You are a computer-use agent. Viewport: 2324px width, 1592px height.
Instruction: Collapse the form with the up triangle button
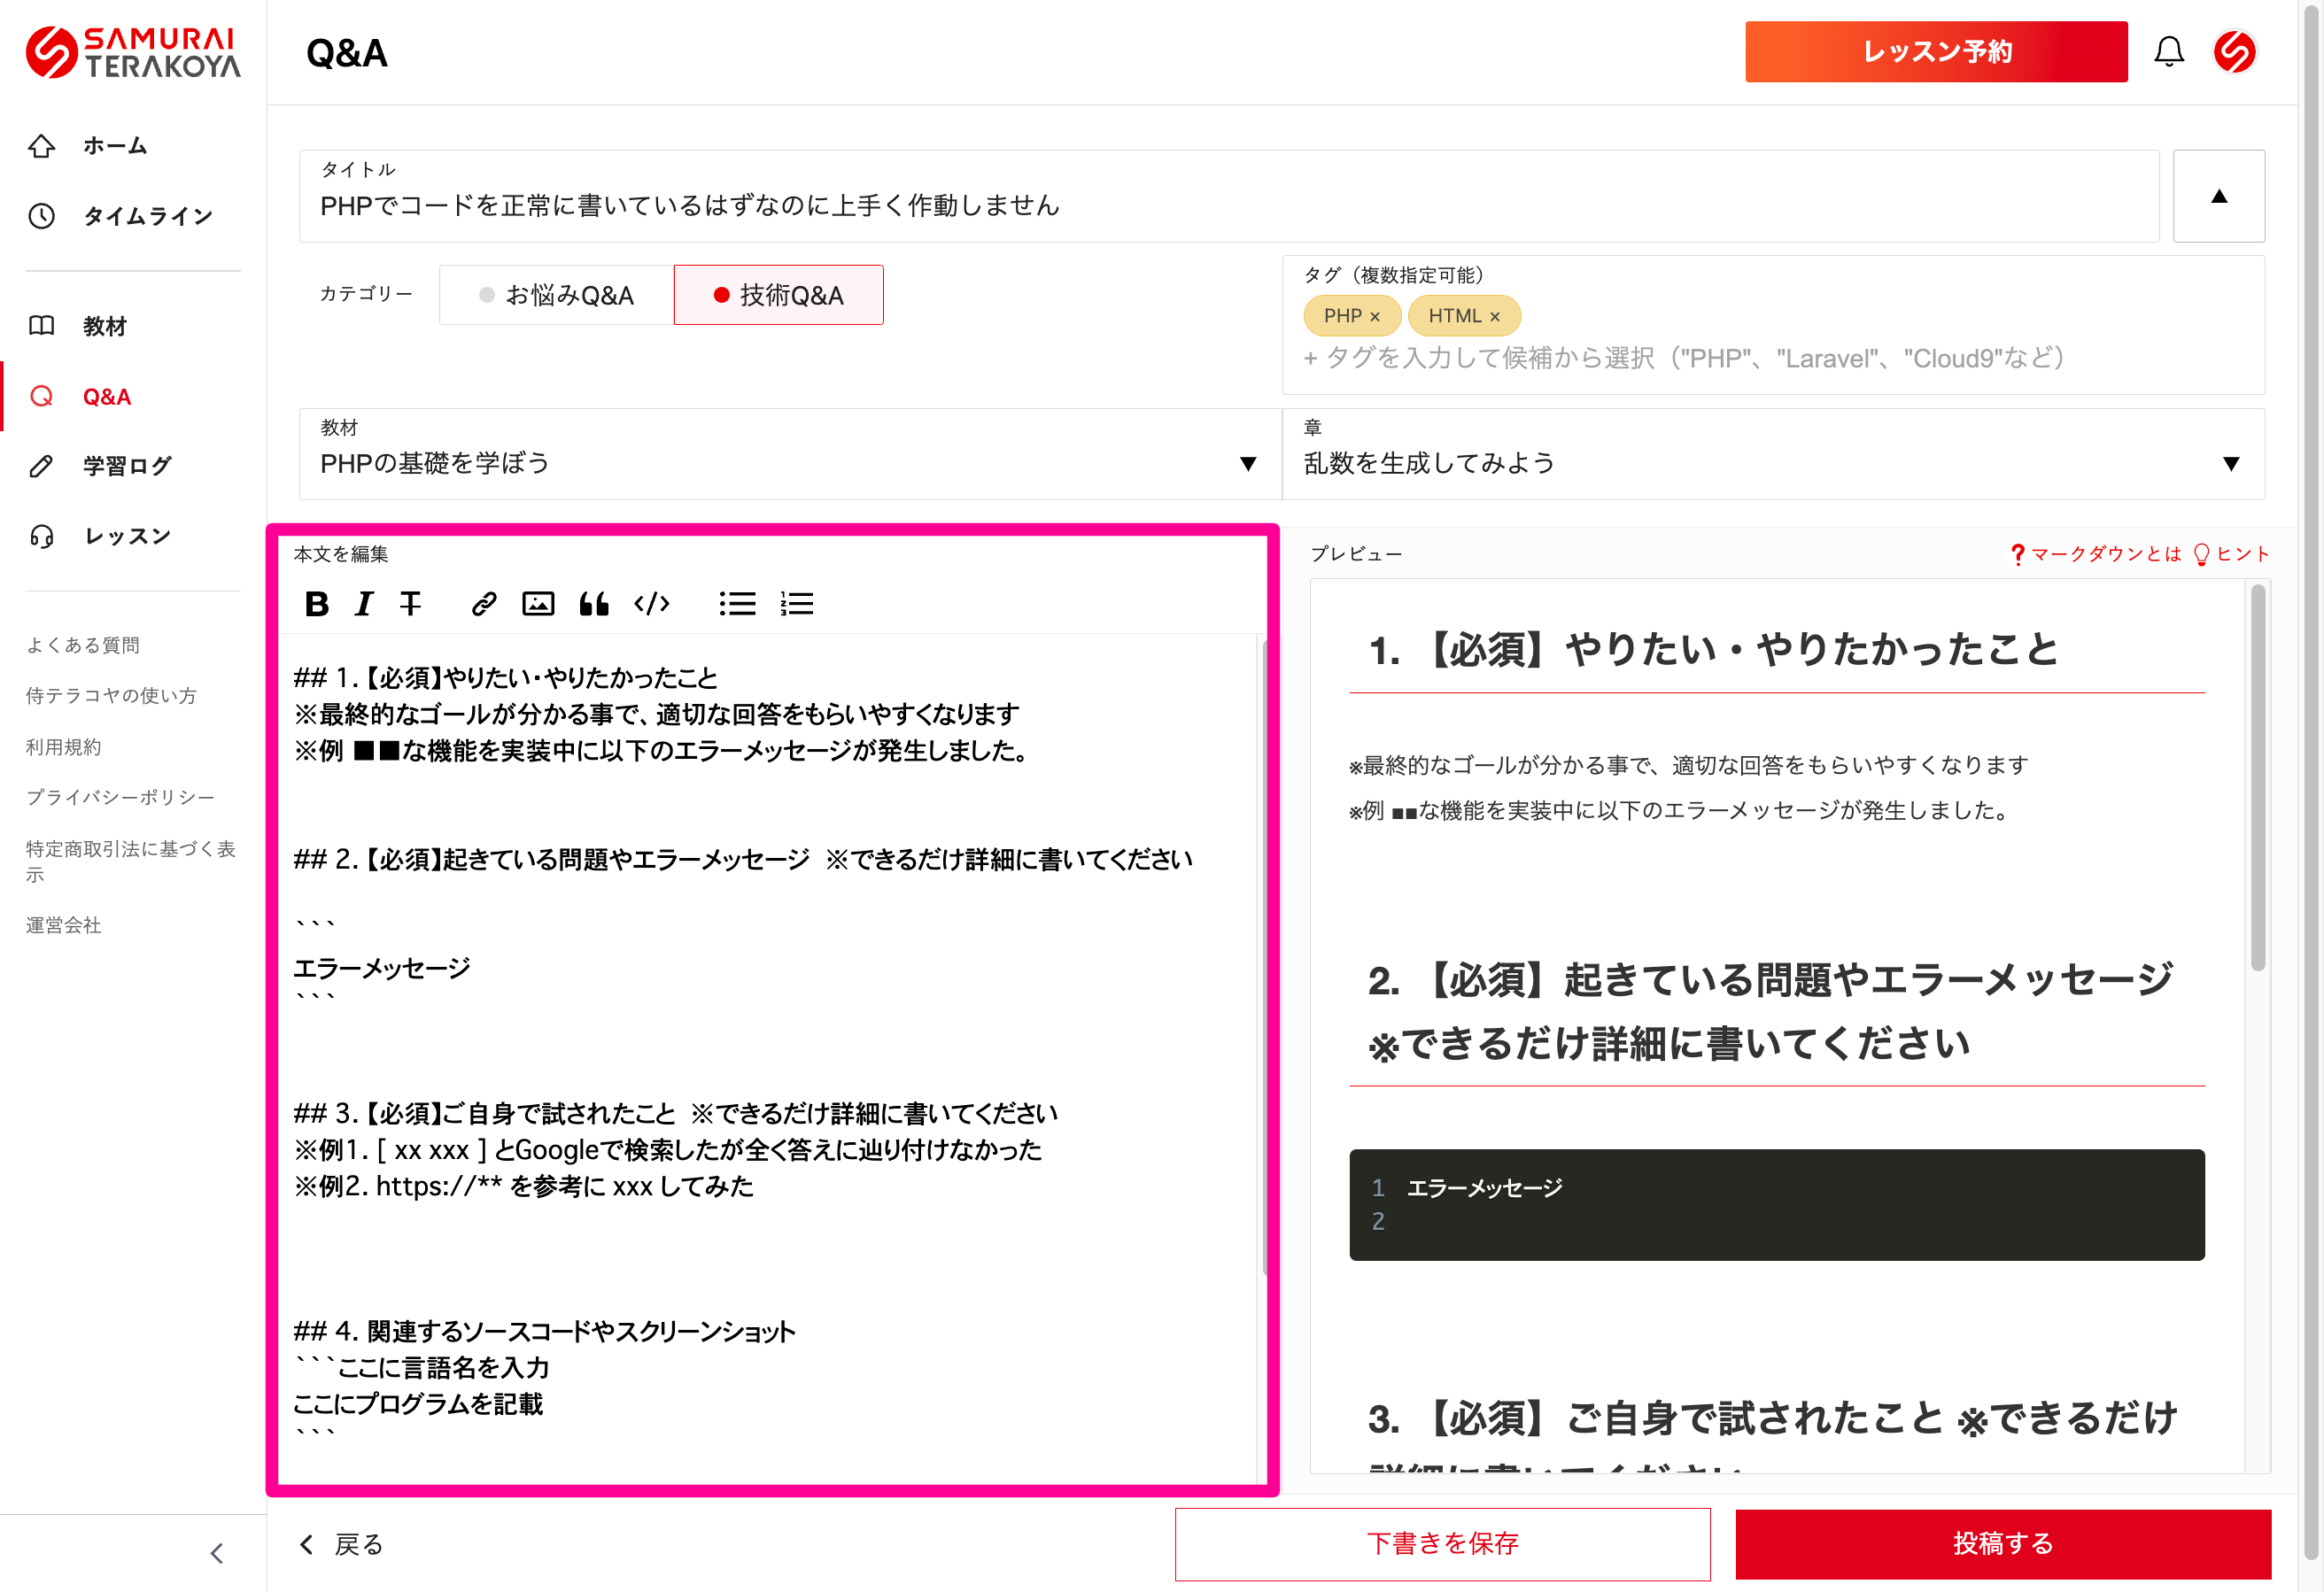click(2218, 196)
